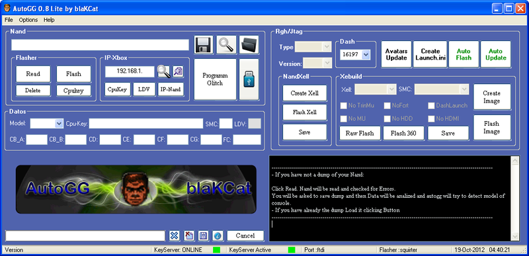The image size is (529, 256).
Task: Click the 192.168.1. IP address field
Action: tap(130, 71)
